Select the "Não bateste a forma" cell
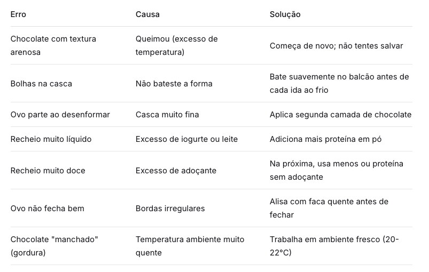The image size is (429, 272). [x=174, y=84]
